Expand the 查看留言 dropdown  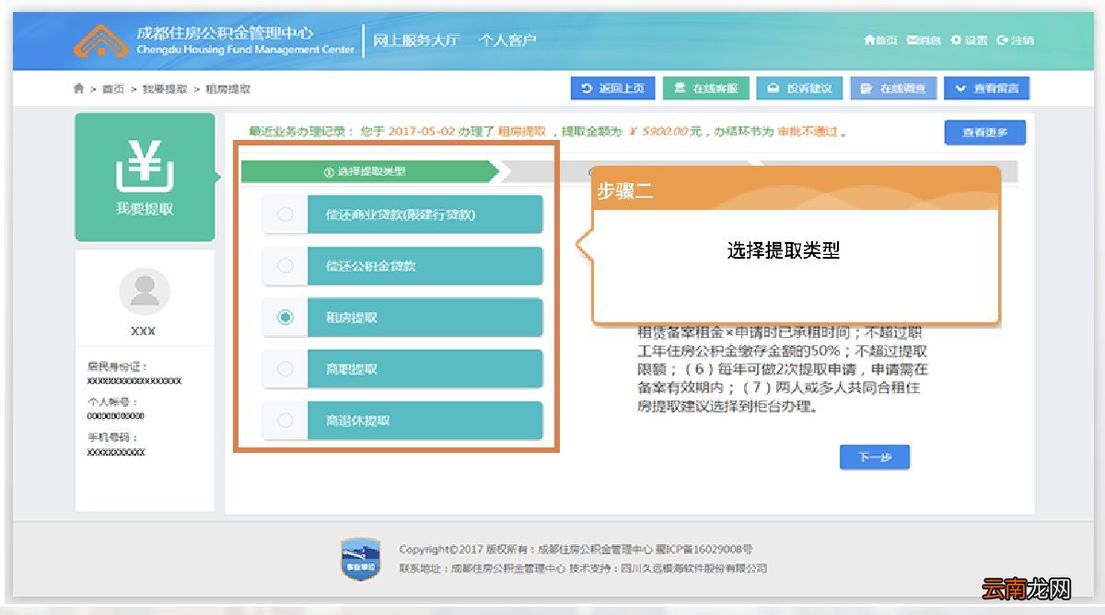[x=985, y=88]
